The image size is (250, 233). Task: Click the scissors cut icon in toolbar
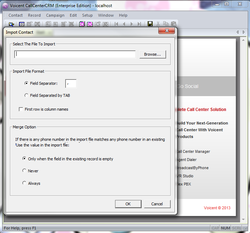[x=158, y=24]
